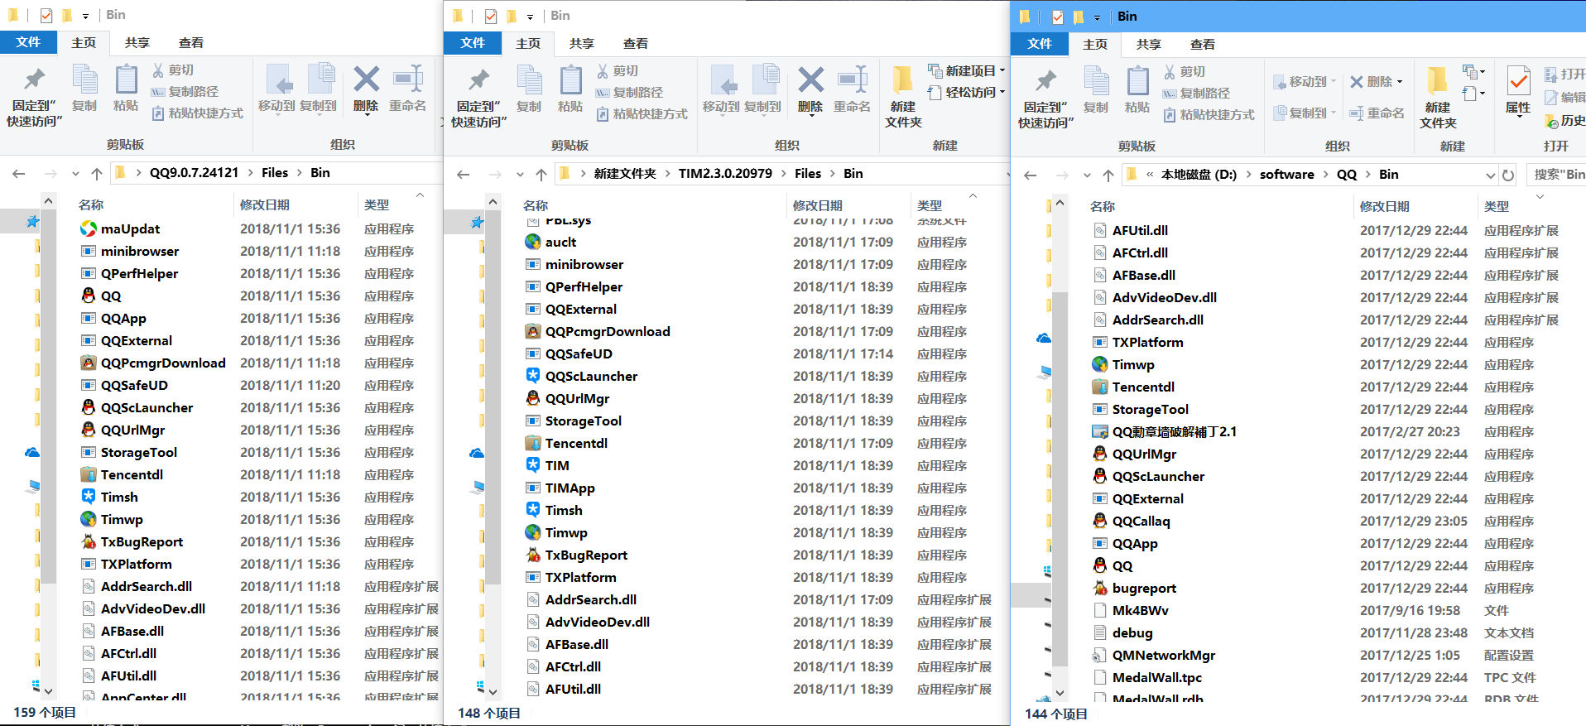Click the maUpdat app icon in left window
This screenshot has height=726, width=1586.
(89, 228)
